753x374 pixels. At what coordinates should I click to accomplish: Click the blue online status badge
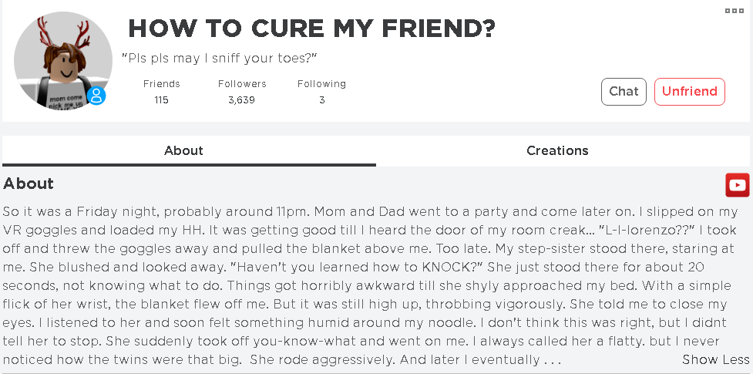coord(96,96)
